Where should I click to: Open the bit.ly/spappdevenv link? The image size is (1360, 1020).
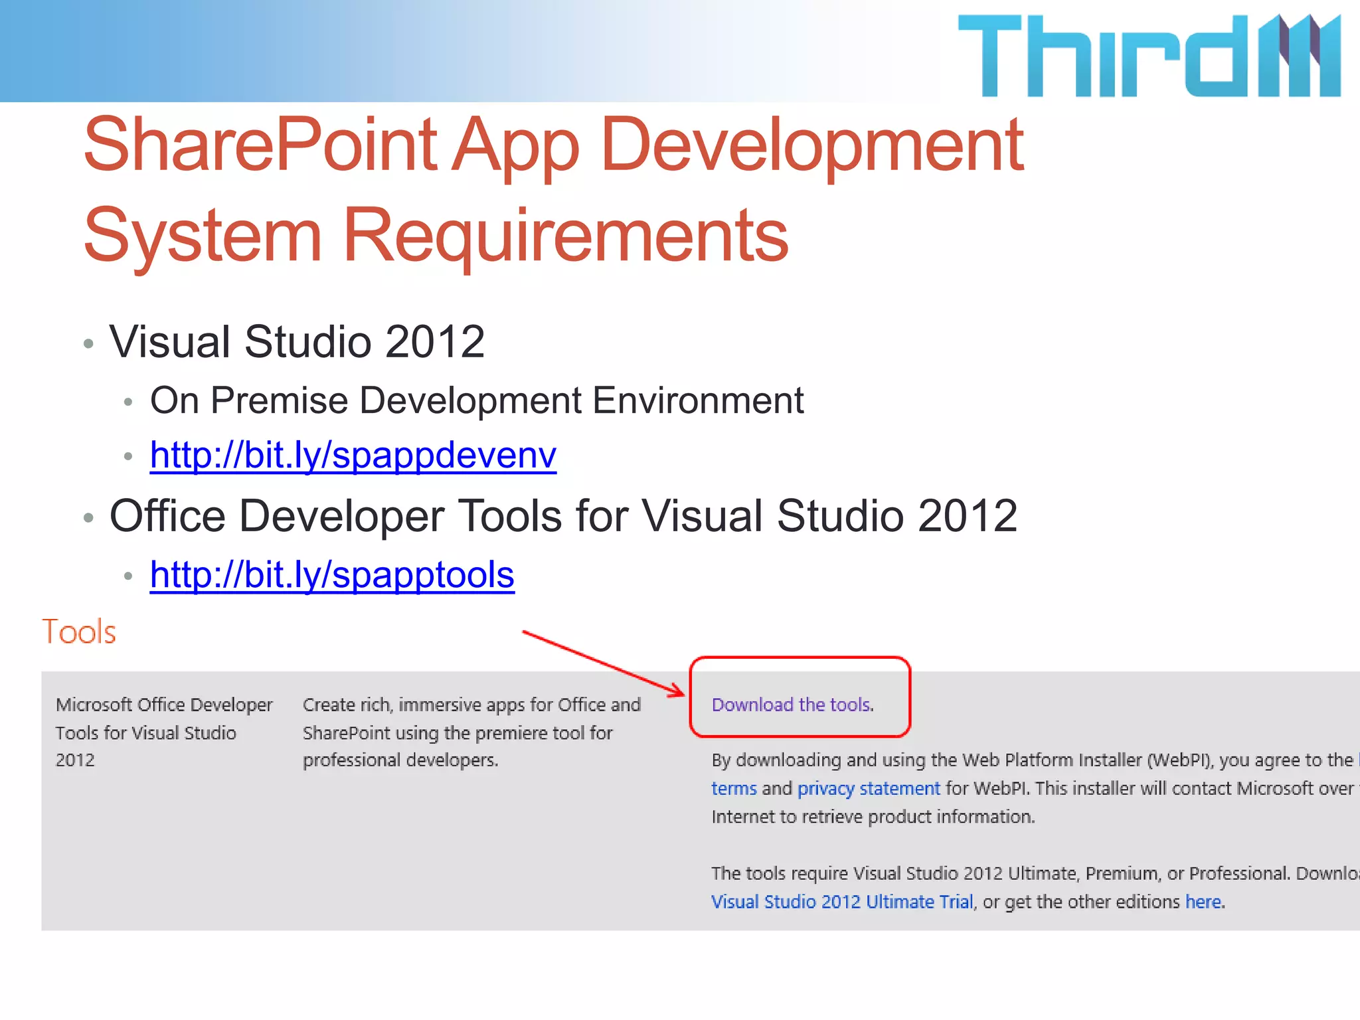coord(353,456)
